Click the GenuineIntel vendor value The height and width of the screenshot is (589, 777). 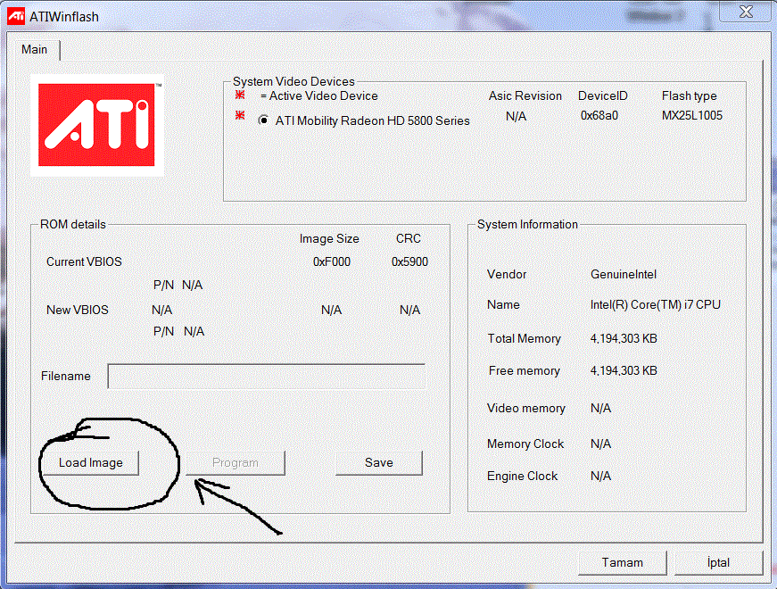click(x=624, y=274)
